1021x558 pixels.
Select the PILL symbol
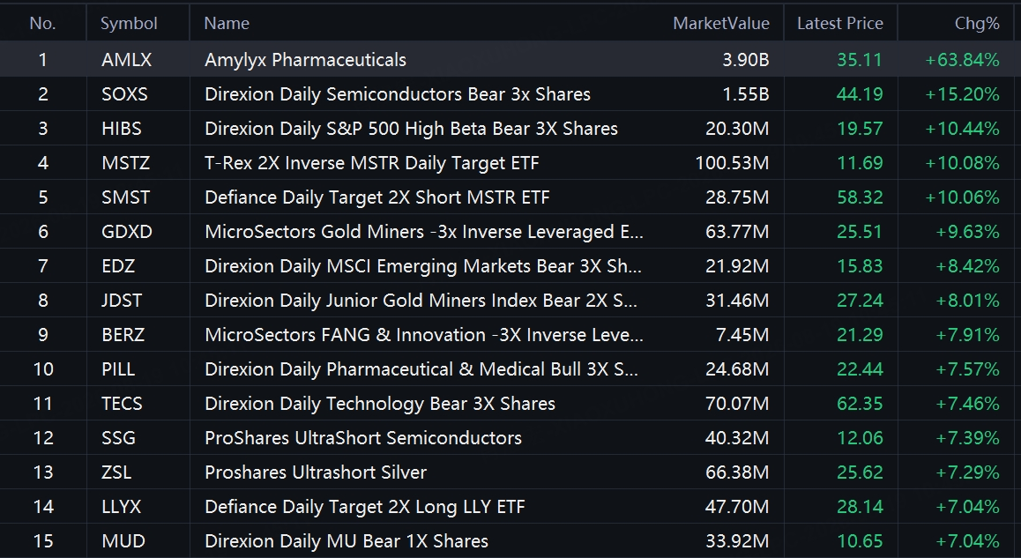(118, 369)
